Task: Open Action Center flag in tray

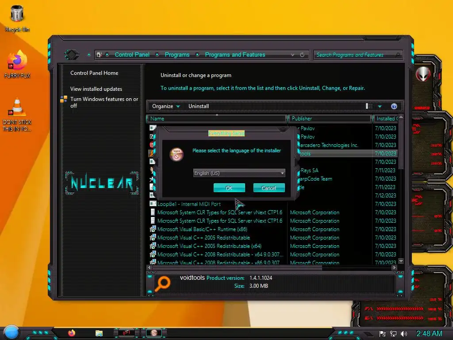Action: (383, 334)
